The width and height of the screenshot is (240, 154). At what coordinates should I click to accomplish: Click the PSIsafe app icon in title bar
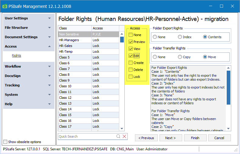pyautogui.click(x=5, y=6)
